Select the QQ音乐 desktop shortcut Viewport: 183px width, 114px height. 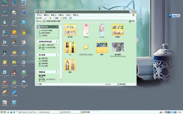coord(14,64)
